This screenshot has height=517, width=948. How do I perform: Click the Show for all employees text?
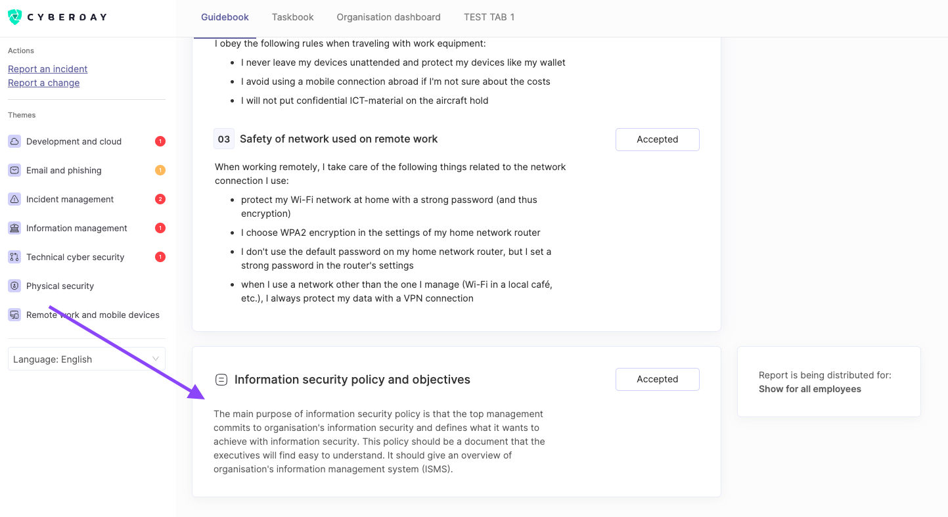(x=810, y=389)
